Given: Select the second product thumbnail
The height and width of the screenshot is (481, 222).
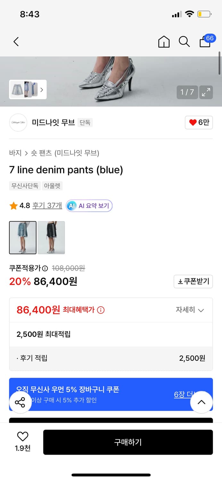Looking at the screenshot, I should [x=51, y=238].
